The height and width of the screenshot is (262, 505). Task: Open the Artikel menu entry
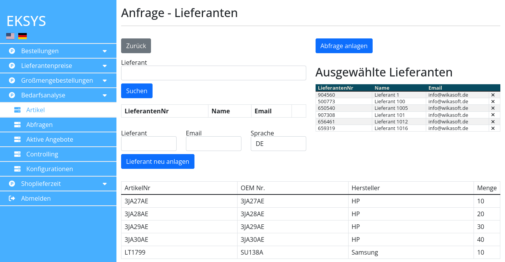35,110
